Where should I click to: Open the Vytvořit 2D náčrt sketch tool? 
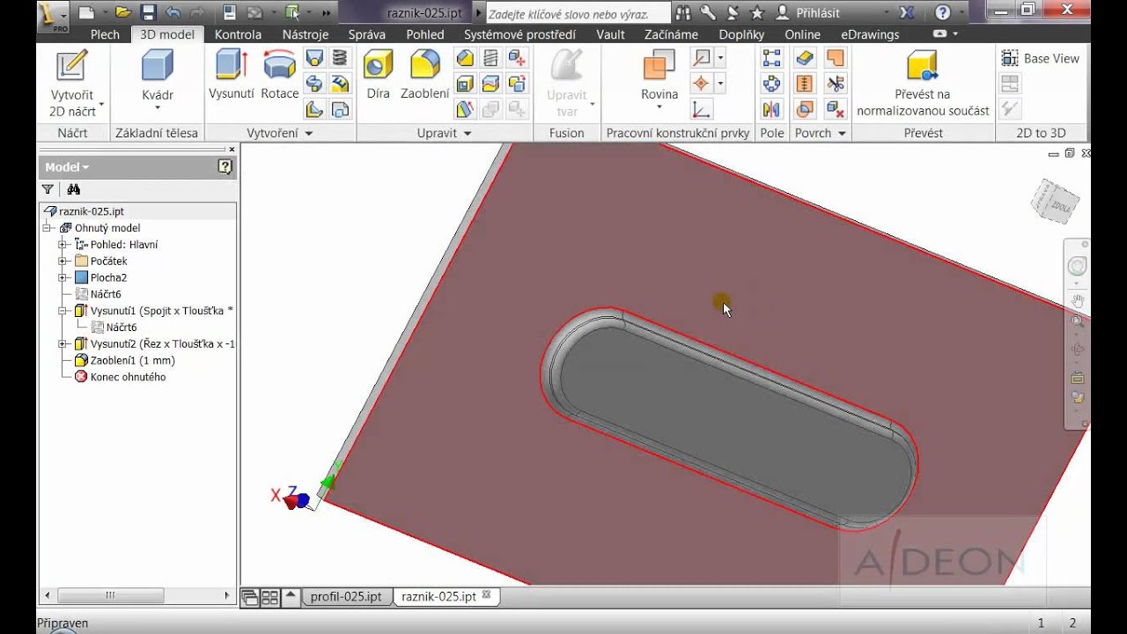tap(73, 85)
